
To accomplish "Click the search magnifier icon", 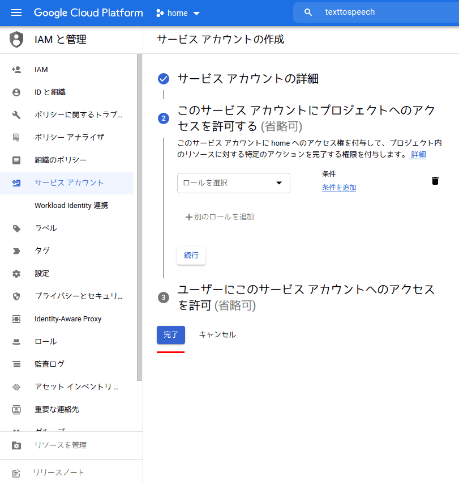I will (x=308, y=12).
